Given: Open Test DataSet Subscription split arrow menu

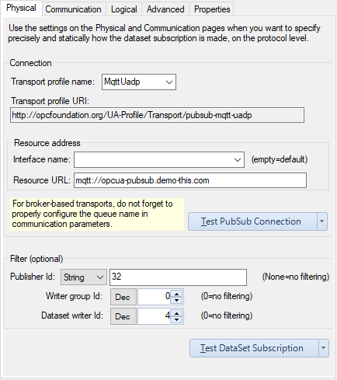Looking at the screenshot, I should (324, 348).
